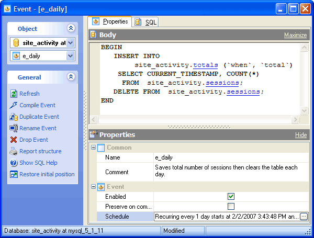Click the Show SQL Help icon
This screenshot has width=314, height=238.
[x=14, y=163]
